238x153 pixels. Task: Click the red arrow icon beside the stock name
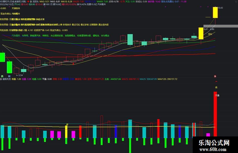(x=28, y=2)
